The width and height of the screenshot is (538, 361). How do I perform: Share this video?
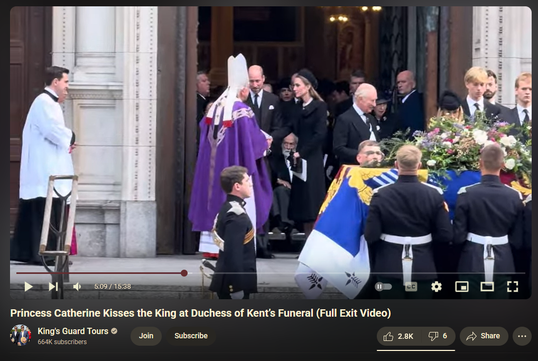[x=483, y=336]
